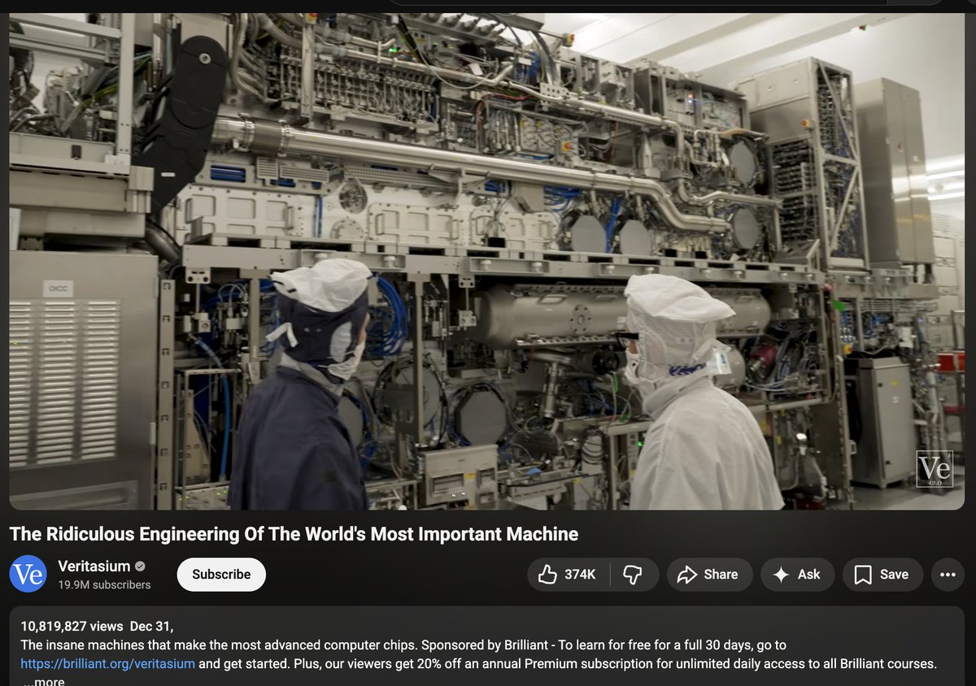
Task: Click the 10,819,827 views text
Action: pos(72,626)
